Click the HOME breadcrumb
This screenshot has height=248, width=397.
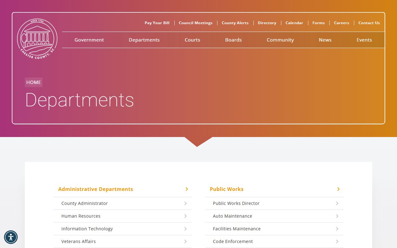pos(33,82)
